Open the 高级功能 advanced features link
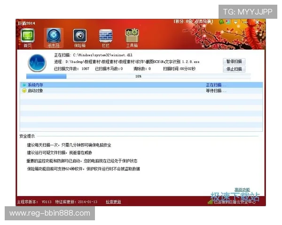The height and width of the screenshot is (225, 282). coord(242,190)
